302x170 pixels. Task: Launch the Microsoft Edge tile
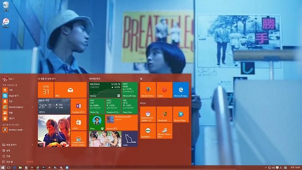tap(181, 90)
